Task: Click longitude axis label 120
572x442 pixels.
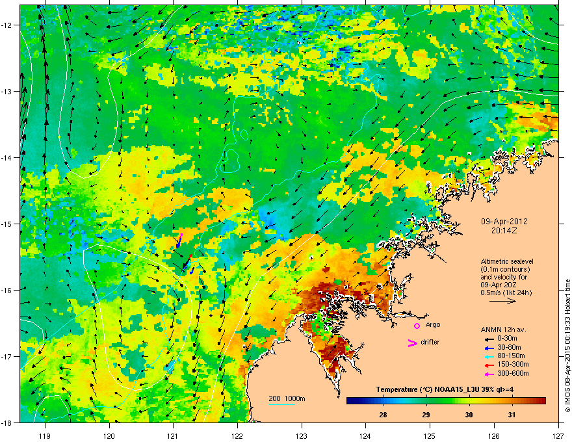Action: [x=109, y=435]
